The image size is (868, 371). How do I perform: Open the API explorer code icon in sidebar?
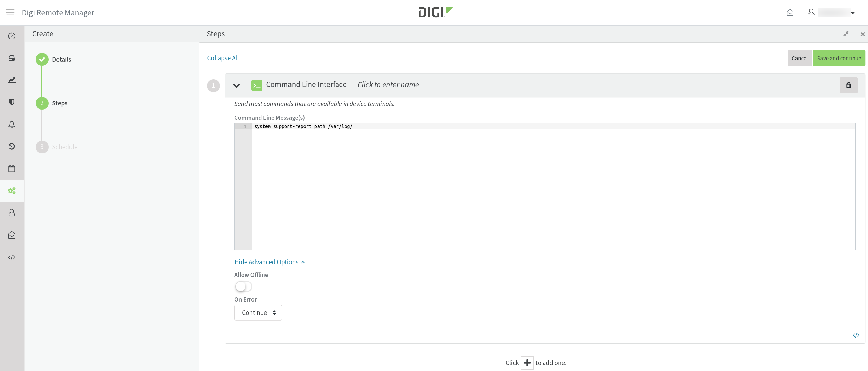12,257
